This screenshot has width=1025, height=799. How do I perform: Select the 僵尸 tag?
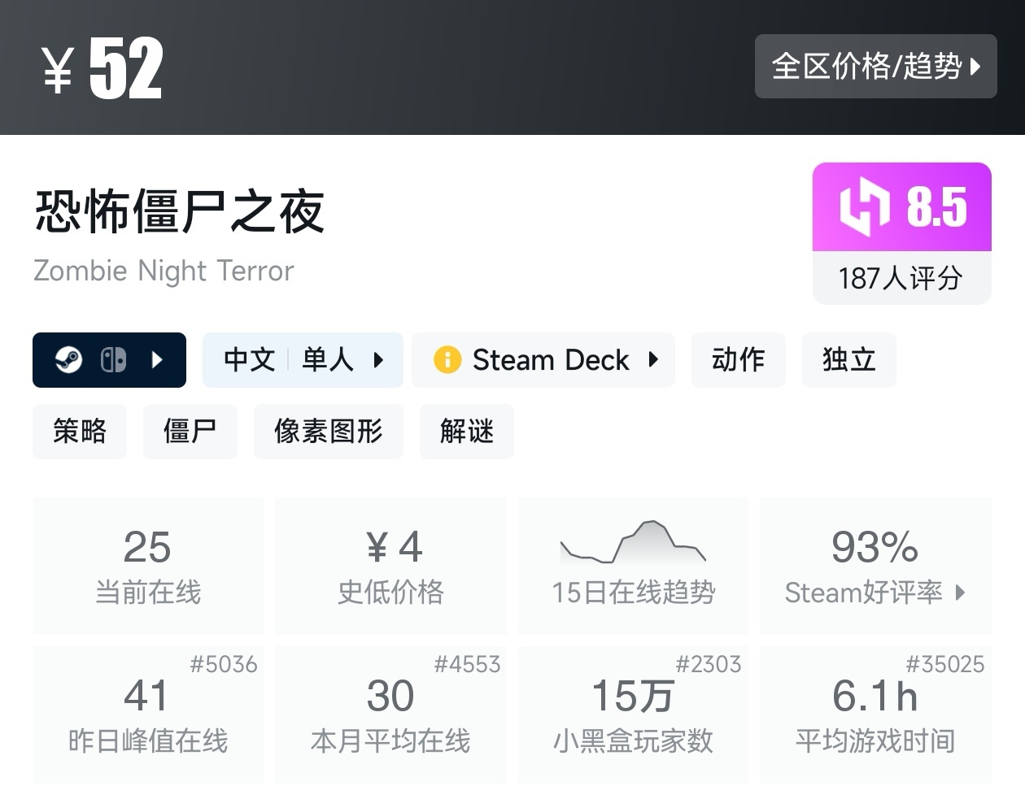click(x=190, y=431)
